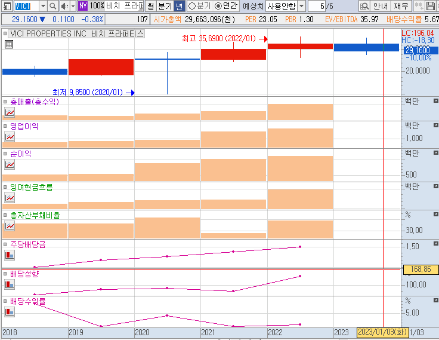The width and height of the screenshot is (439, 340).
Task: Click the 168.86 value label on axis
Action: pos(421,269)
